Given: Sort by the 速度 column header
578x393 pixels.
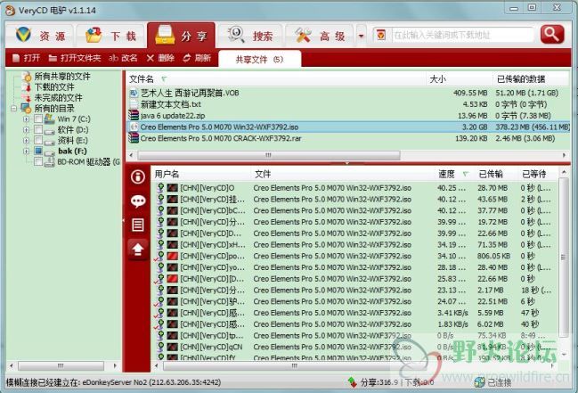Looking at the screenshot, I should [454, 174].
